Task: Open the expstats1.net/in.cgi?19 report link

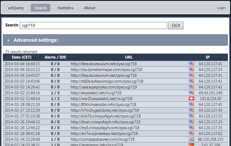Action: click(x=96, y=93)
